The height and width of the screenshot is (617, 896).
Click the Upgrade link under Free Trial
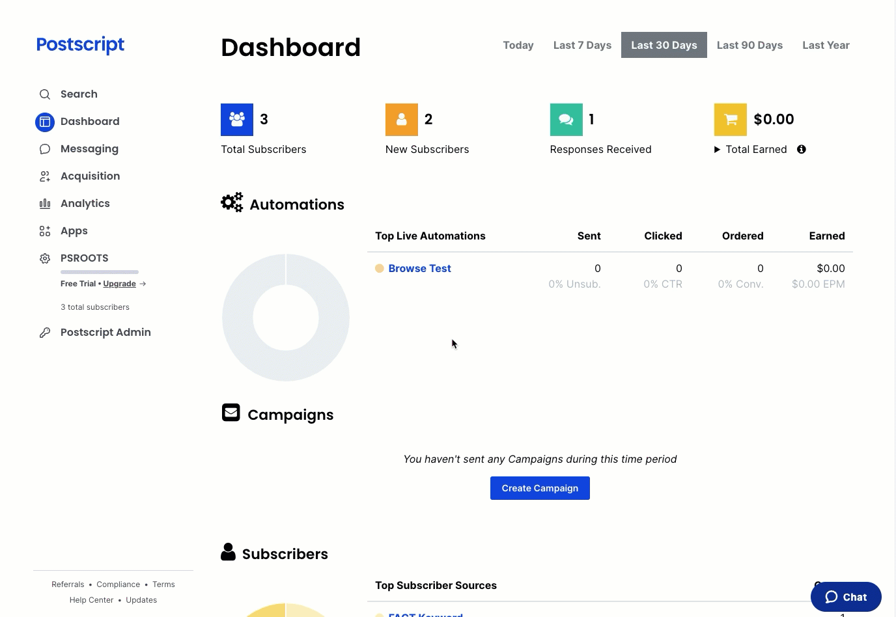pyautogui.click(x=119, y=284)
